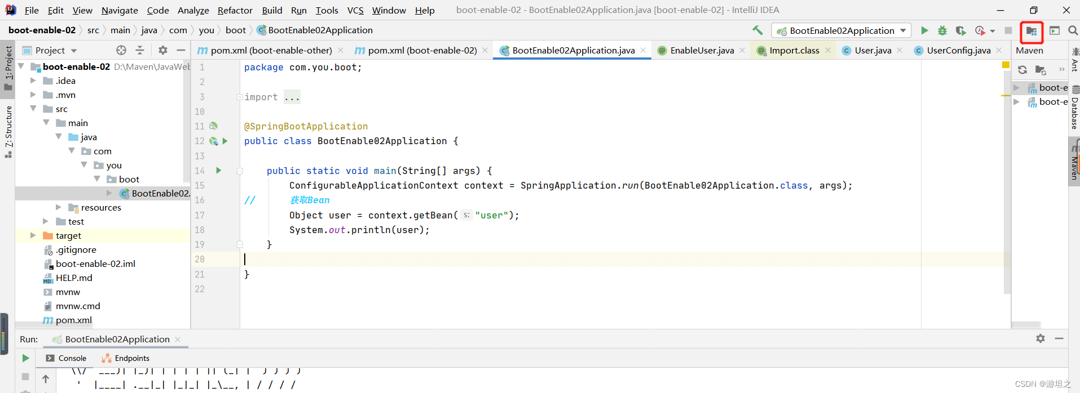Viewport: 1080px width, 393px height.
Task: Open Project Structure icon highlighted in red
Action: point(1031,32)
